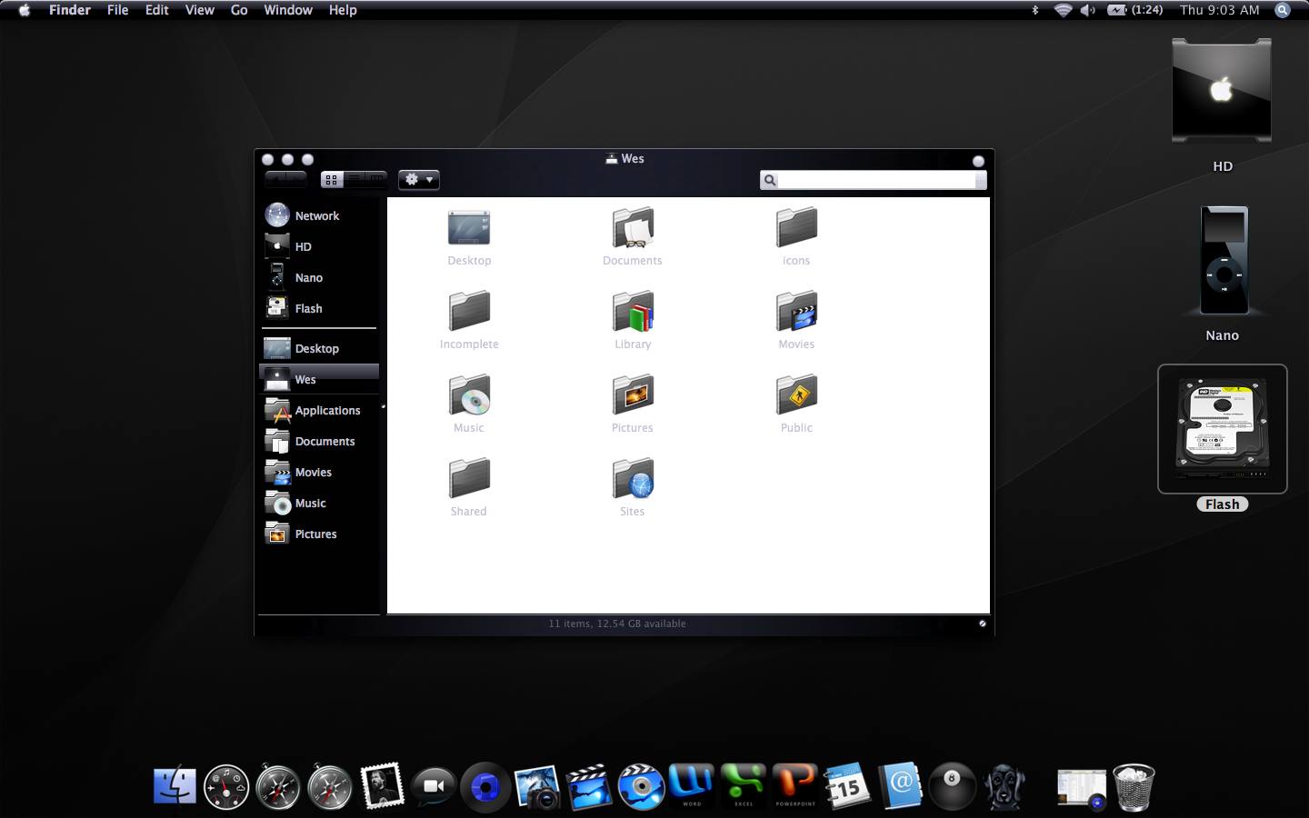This screenshot has width=1309, height=818.
Task: Open the Apple menu
Action: click(x=25, y=10)
